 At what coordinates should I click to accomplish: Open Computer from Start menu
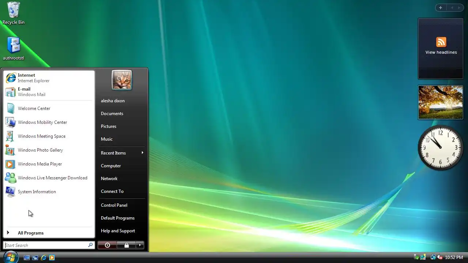tap(121, 166)
